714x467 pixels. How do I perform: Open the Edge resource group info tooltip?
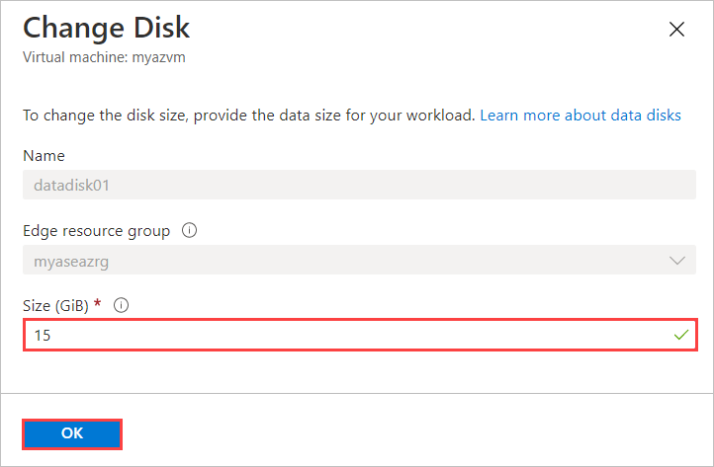coord(189,231)
